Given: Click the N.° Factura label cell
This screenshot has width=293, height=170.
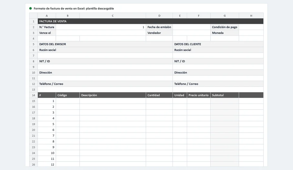Looking at the screenshot, I should coord(47,27).
